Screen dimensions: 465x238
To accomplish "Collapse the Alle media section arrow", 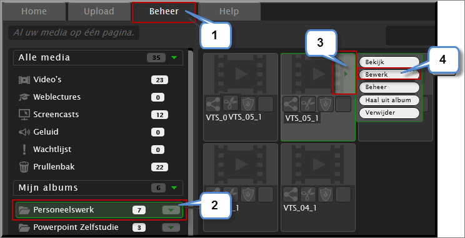I will point(174,58).
